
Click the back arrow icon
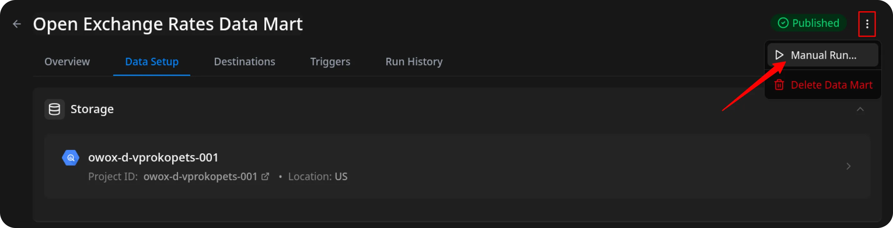(x=17, y=24)
